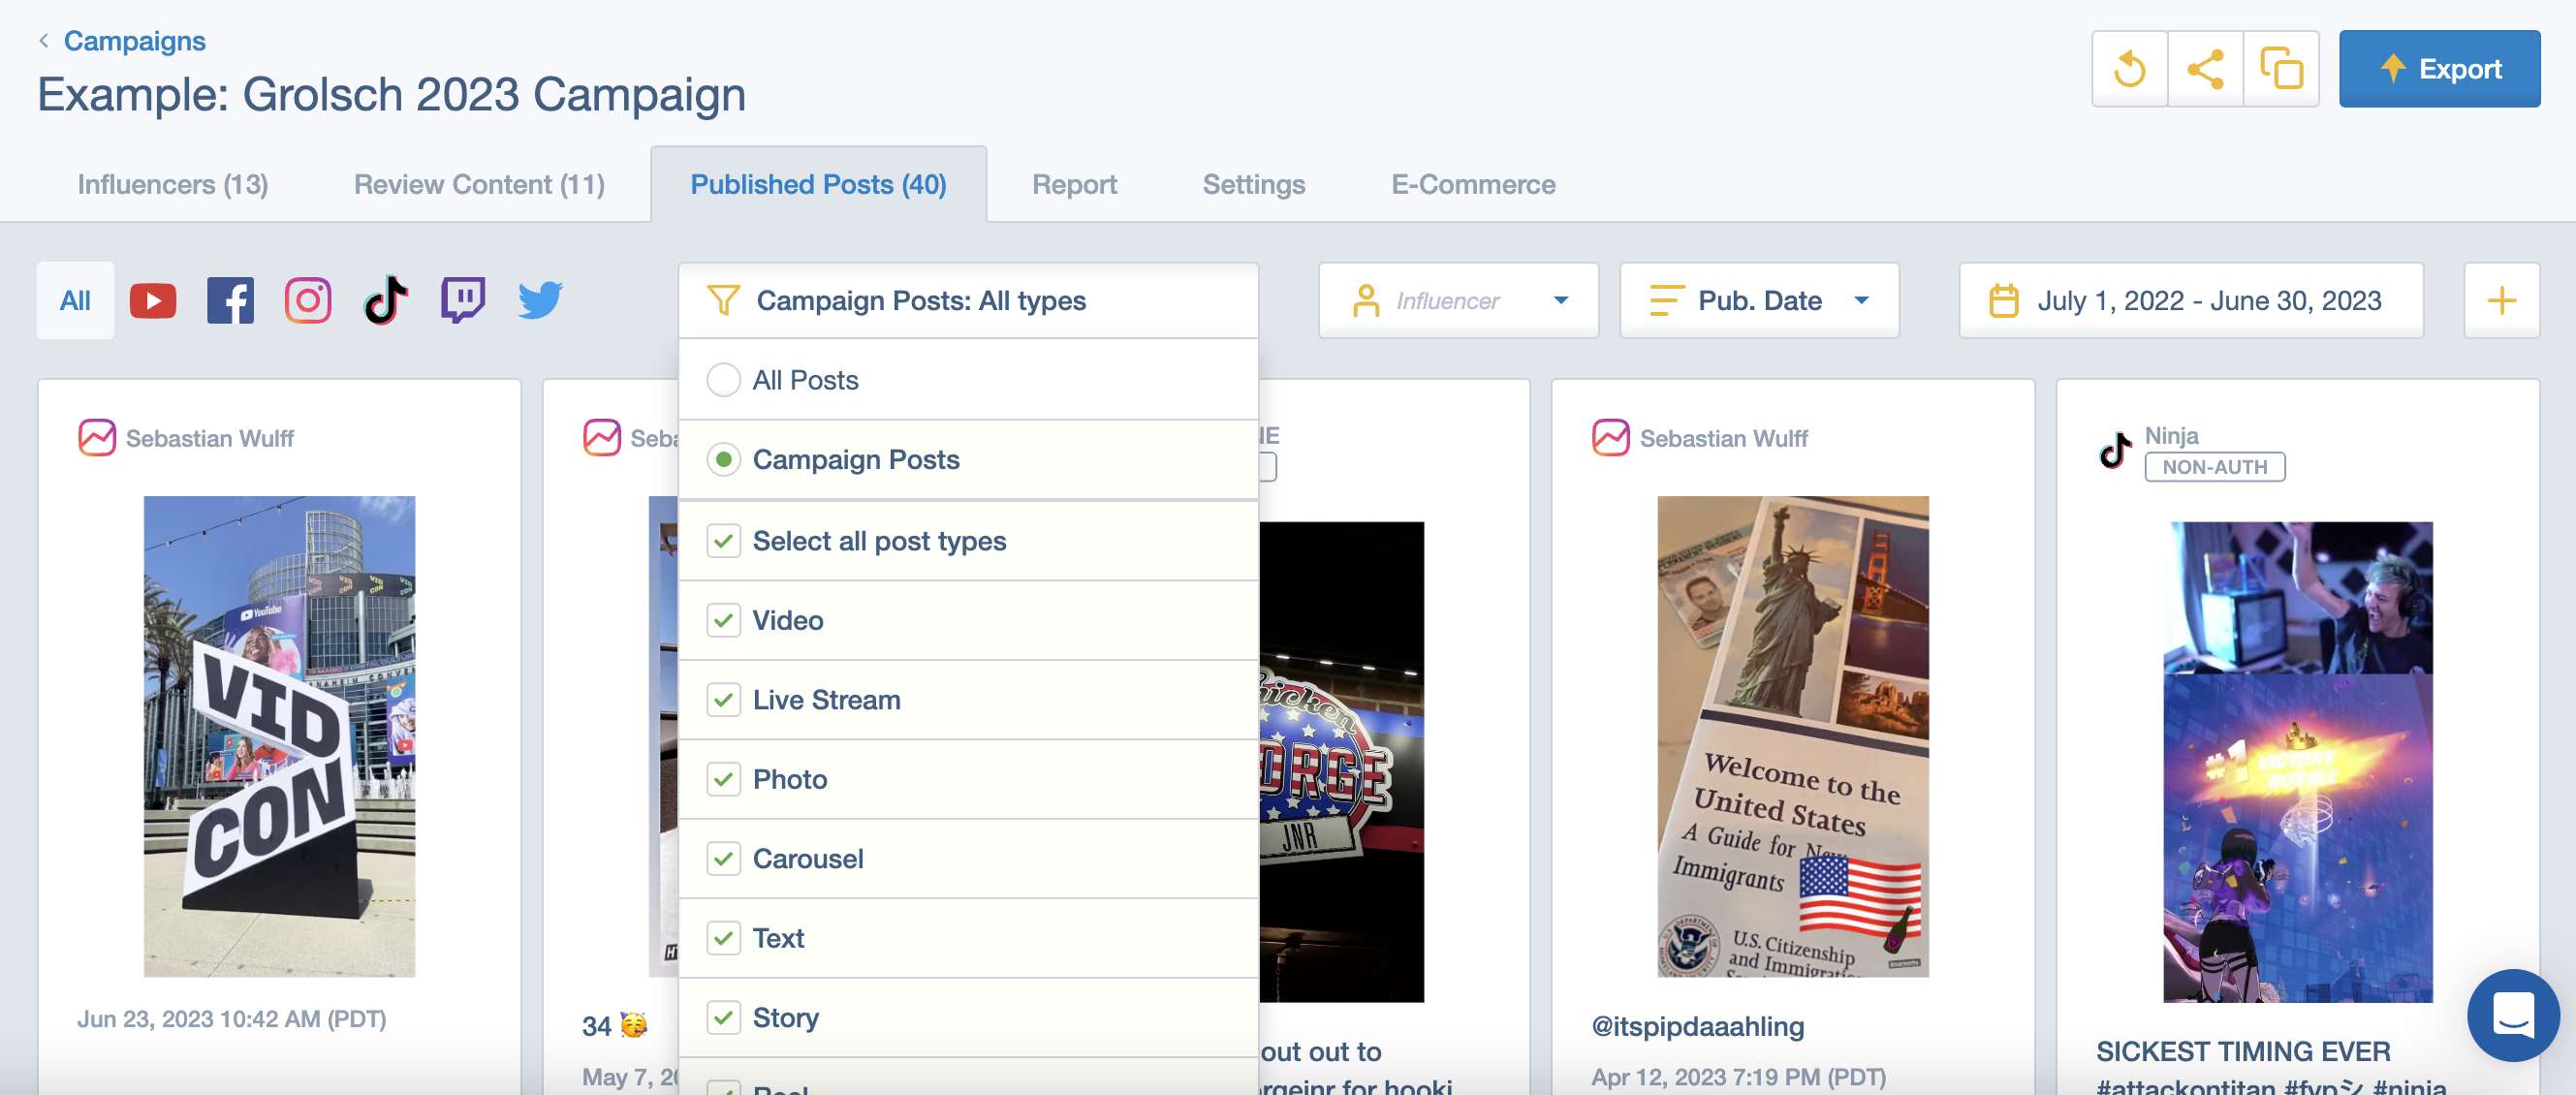Go back to Campaigns link
The image size is (2576, 1095).
(x=135, y=41)
